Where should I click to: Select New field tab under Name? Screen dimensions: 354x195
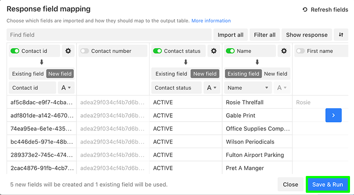pyautogui.click(x=276, y=74)
